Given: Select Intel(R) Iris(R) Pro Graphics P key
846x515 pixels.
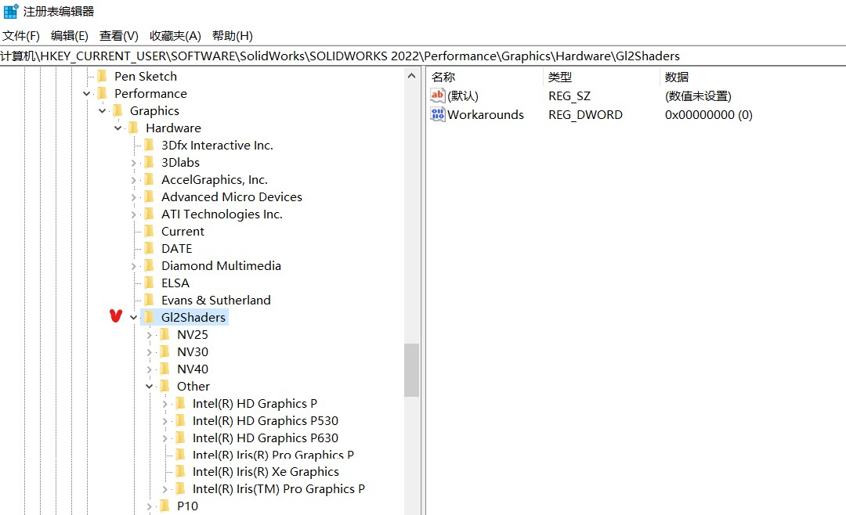Looking at the screenshot, I should (273, 456).
